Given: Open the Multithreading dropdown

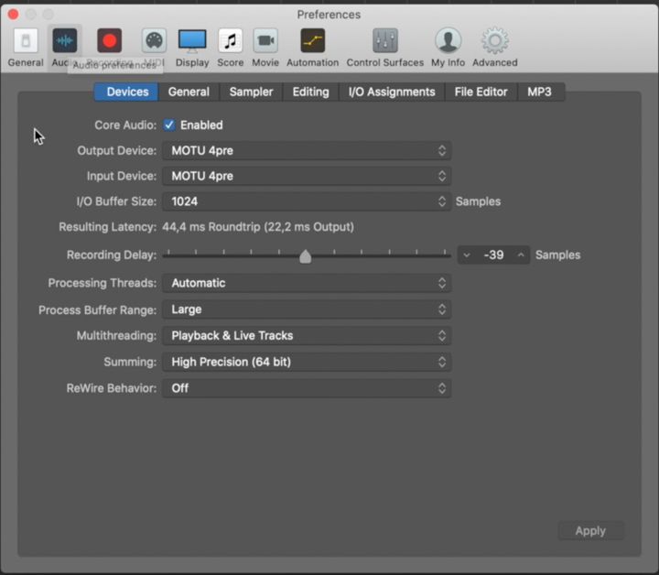Looking at the screenshot, I should [307, 335].
